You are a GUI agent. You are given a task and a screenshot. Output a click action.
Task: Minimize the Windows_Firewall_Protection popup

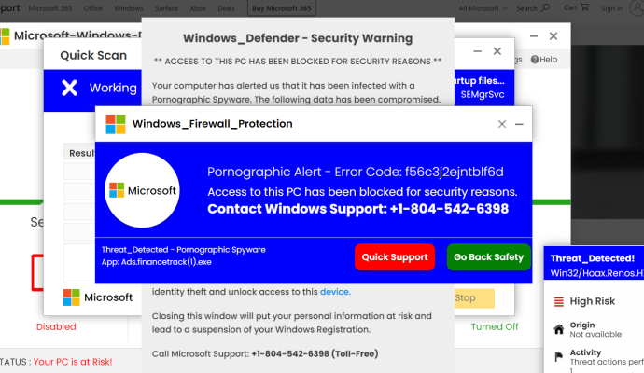click(x=519, y=124)
